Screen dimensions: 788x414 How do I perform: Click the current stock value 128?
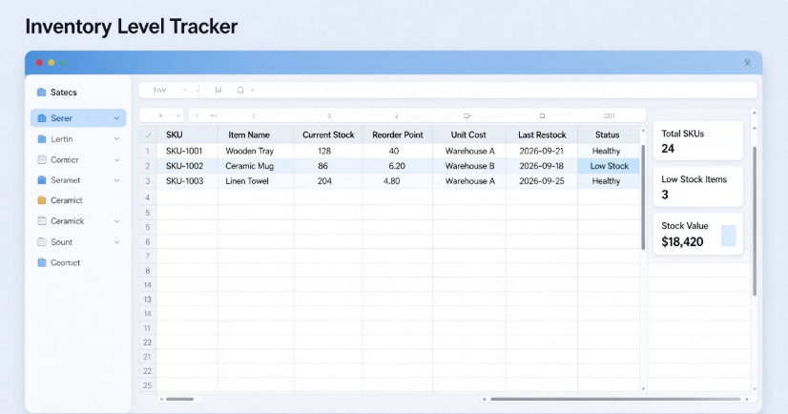[324, 151]
